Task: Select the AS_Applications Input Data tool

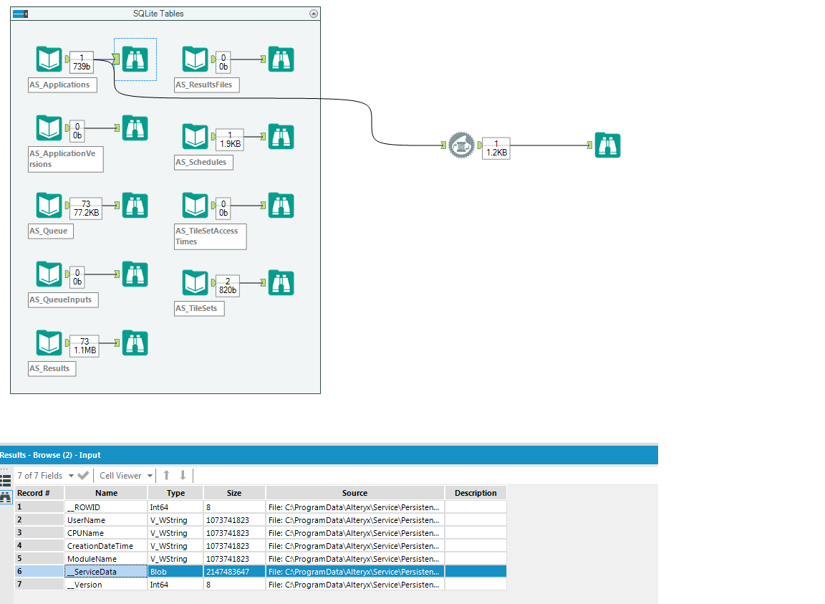Action: click(x=49, y=59)
